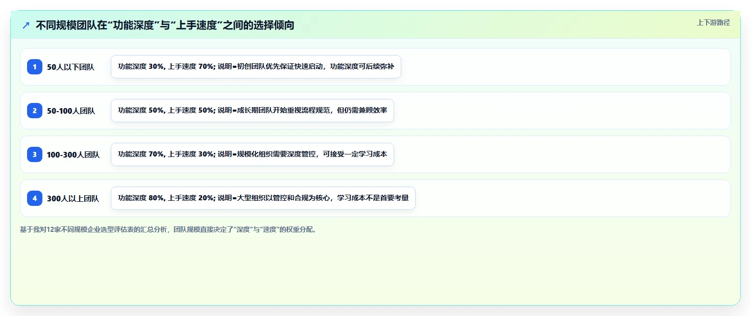The height and width of the screenshot is (316, 751).
Task: Click the number 1 badge
Action: click(x=35, y=67)
